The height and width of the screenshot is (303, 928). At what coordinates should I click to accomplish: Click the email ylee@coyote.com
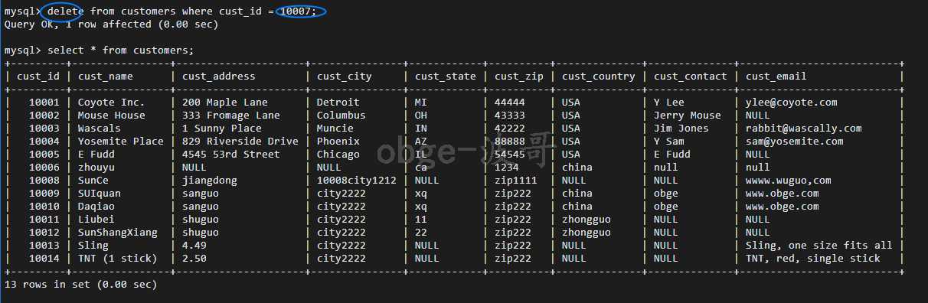click(792, 103)
